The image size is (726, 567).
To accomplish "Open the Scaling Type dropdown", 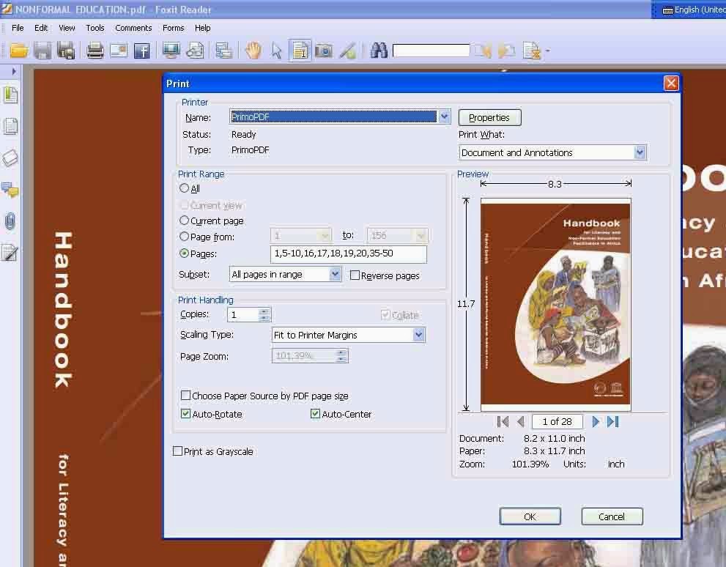I will click(418, 335).
